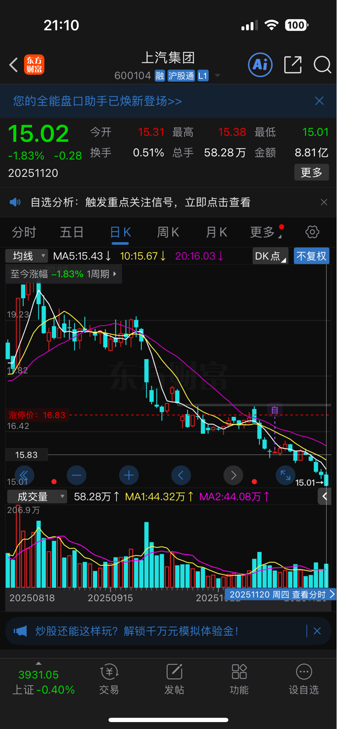Tap the 沪股通 tag

[181, 76]
